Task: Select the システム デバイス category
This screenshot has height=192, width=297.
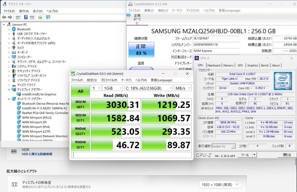Action: click(x=27, y=66)
